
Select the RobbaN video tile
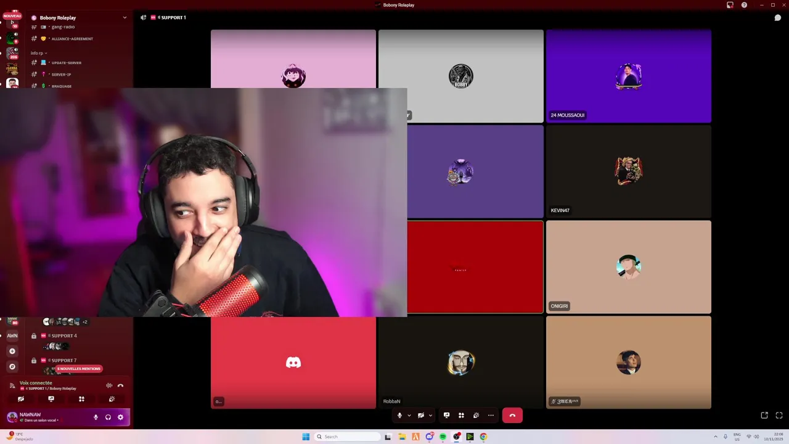coord(461,363)
